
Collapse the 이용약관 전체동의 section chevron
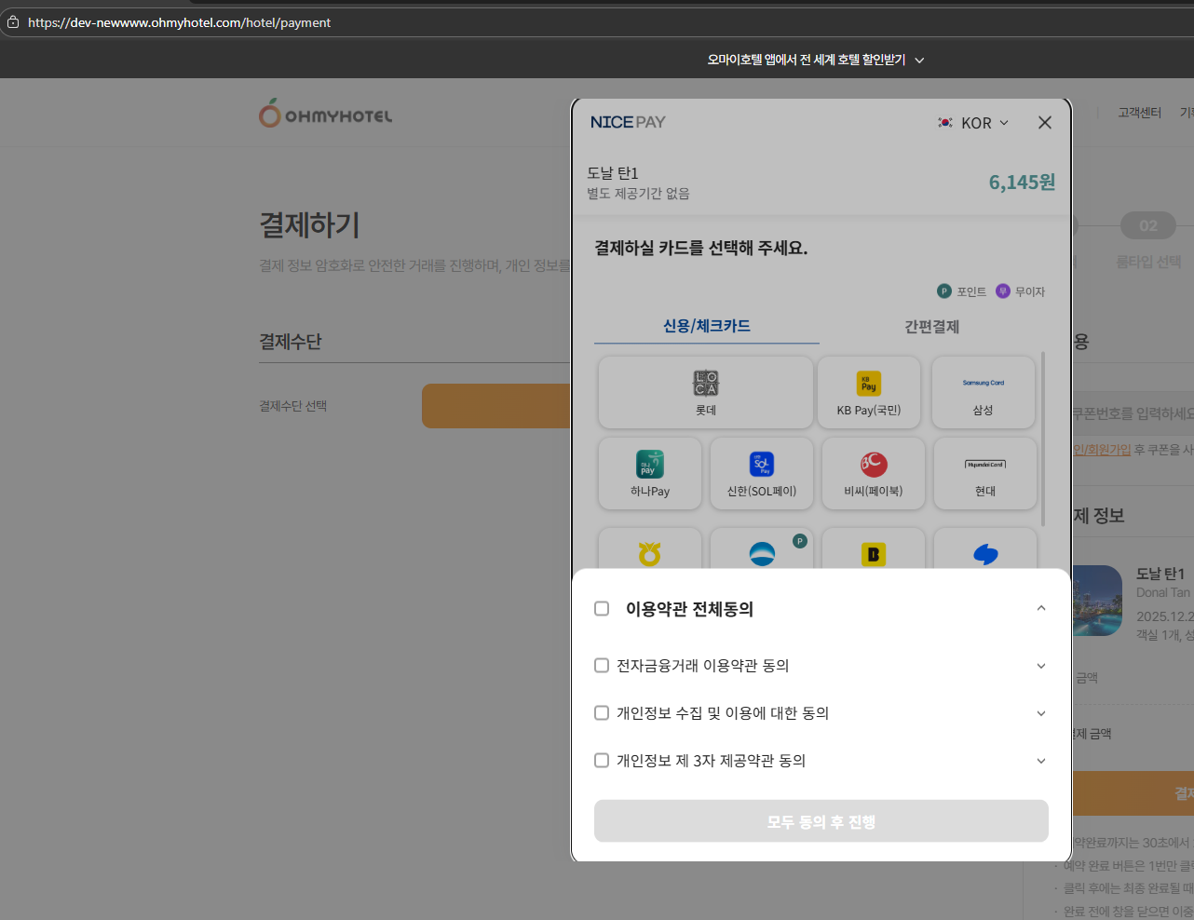click(1041, 608)
